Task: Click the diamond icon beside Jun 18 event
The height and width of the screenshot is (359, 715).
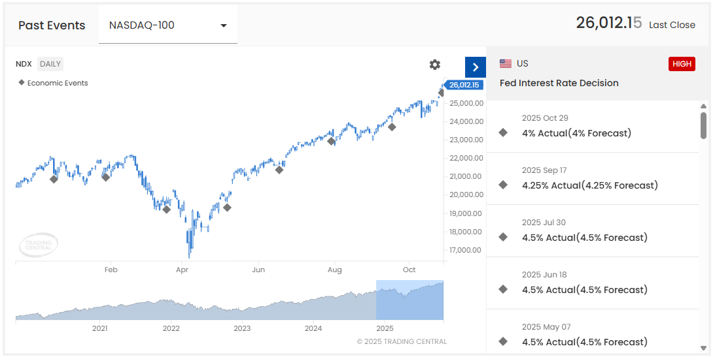Action: [503, 289]
